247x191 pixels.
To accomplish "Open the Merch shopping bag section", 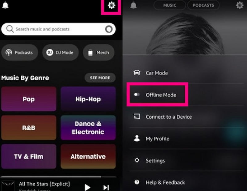I will click(x=98, y=53).
